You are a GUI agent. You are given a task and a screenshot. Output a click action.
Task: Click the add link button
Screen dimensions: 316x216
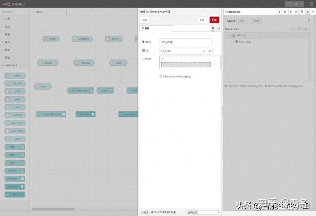pos(307,29)
